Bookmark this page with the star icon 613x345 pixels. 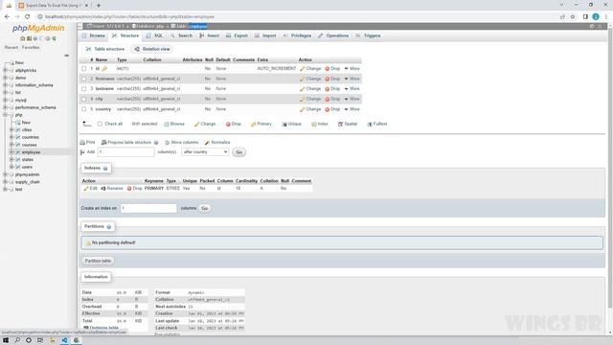pos(573,17)
